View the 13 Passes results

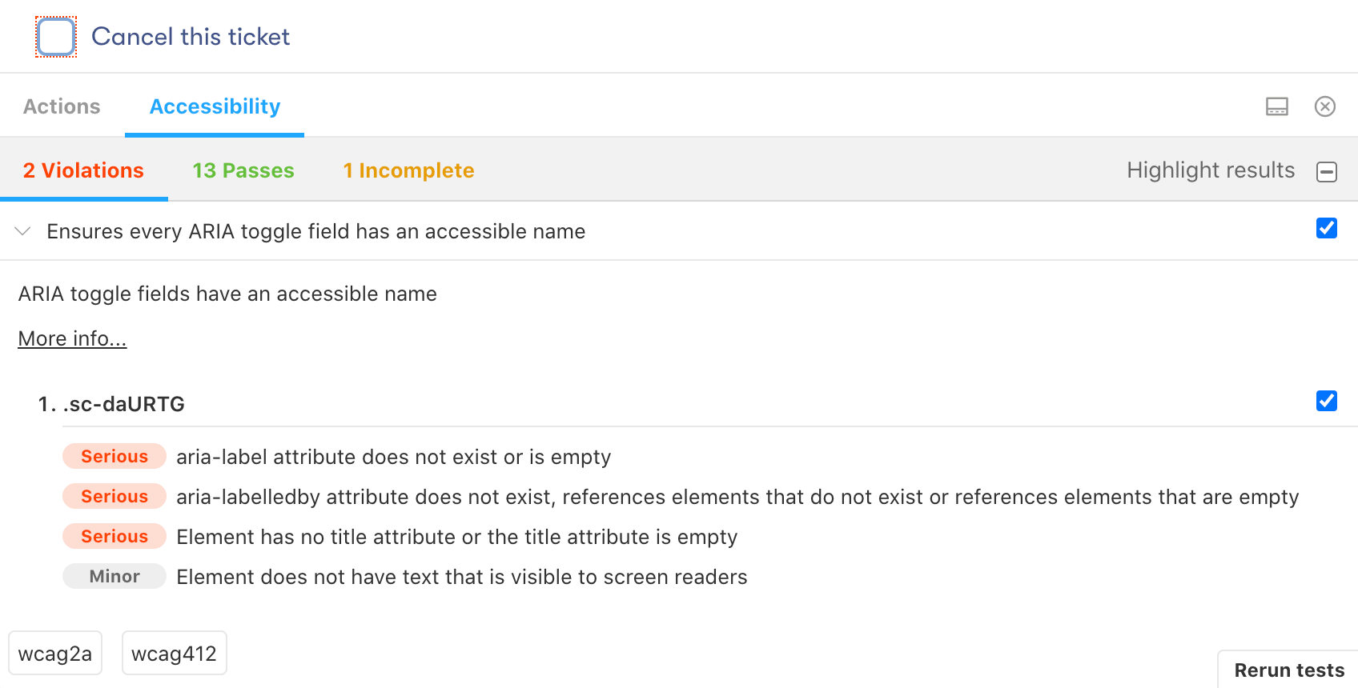pyautogui.click(x=243, y=170)
